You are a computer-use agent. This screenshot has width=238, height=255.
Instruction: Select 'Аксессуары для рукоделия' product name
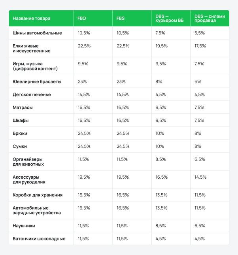29,179
